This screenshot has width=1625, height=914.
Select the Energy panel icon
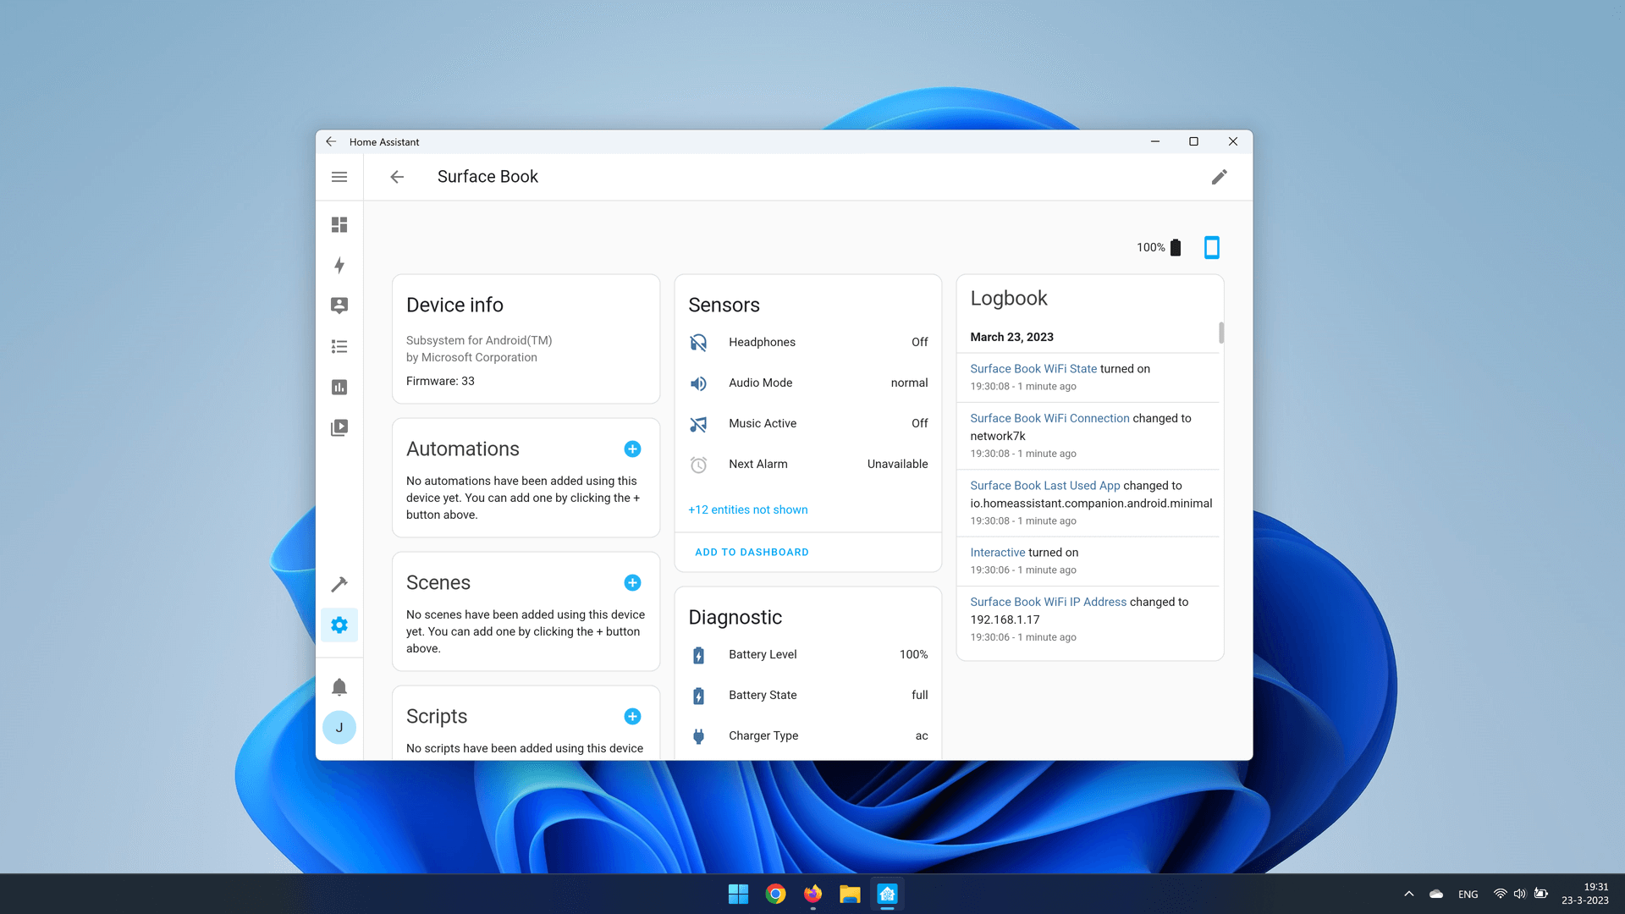pyautogui.click(x=339, y=265)
